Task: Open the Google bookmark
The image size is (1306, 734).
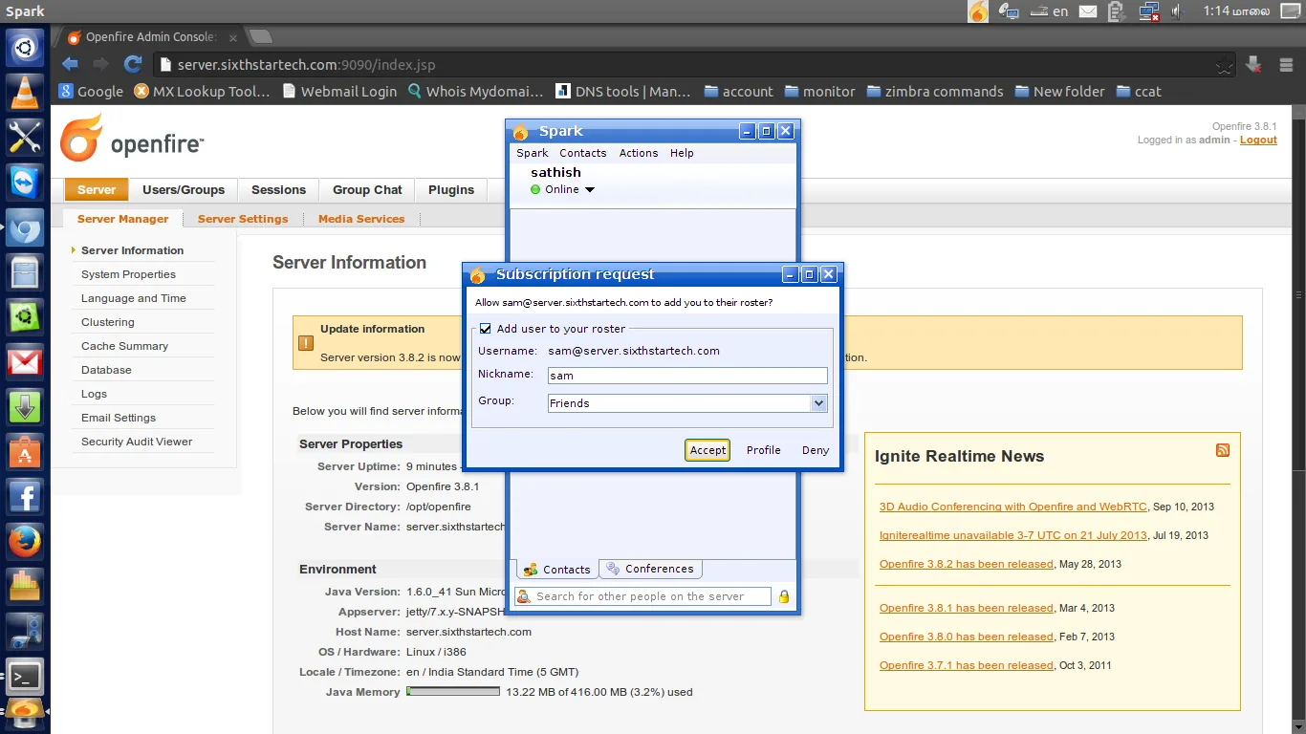Action: pyautogui.click(x=91, y=92)
